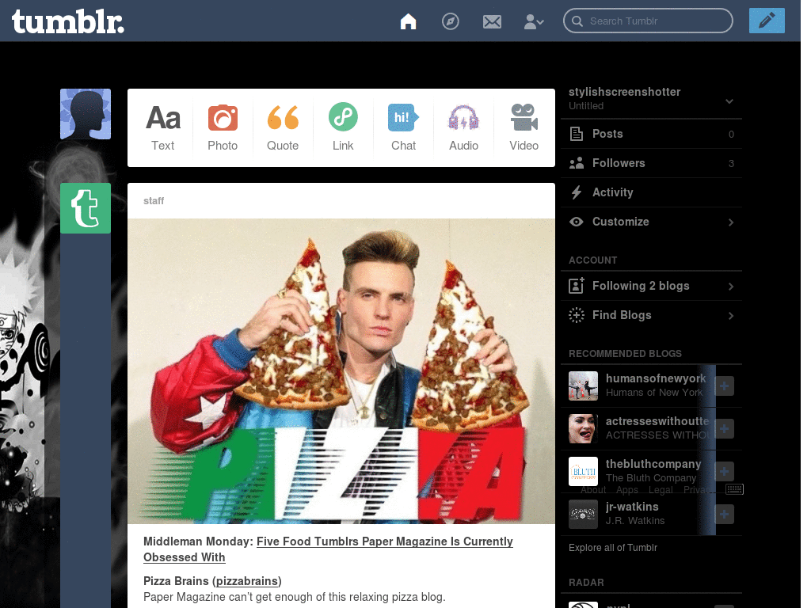Click the blue compose pencil button
The image size is (811, 608).
[x=767, y=21]
